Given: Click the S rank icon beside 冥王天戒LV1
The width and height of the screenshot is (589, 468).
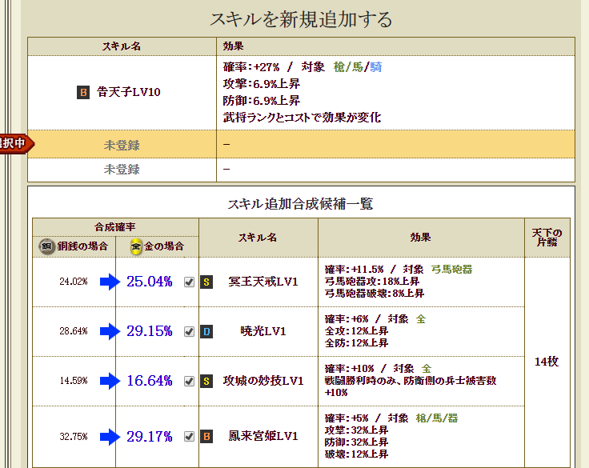Looking at the screenshot, I should point(206,282).
